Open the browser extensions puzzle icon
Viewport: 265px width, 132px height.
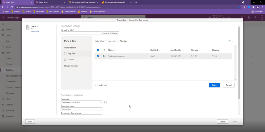click(x=253, y=7)
